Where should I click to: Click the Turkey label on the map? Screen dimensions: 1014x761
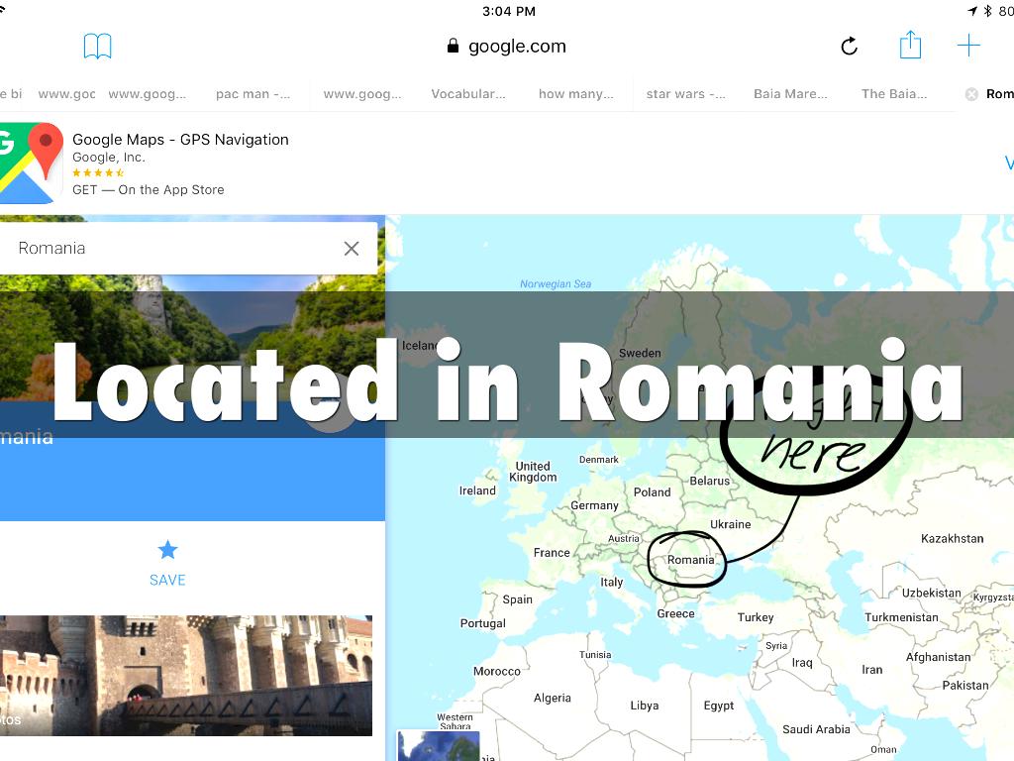click(x=755, y=617)
